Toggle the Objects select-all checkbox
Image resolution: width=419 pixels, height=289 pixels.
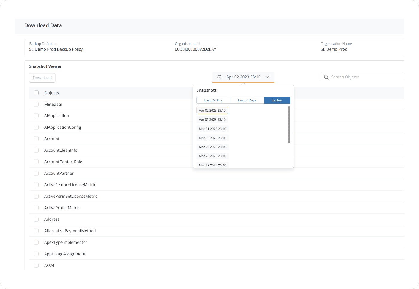36,93
